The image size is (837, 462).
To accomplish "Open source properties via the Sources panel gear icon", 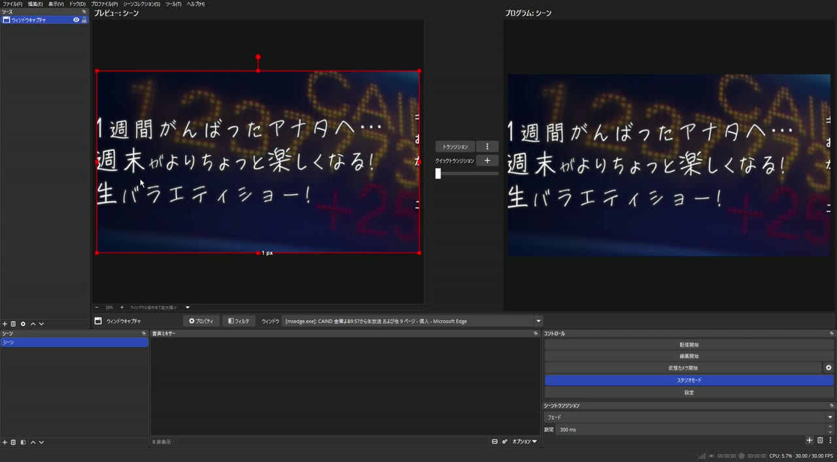I will [23, 324].
